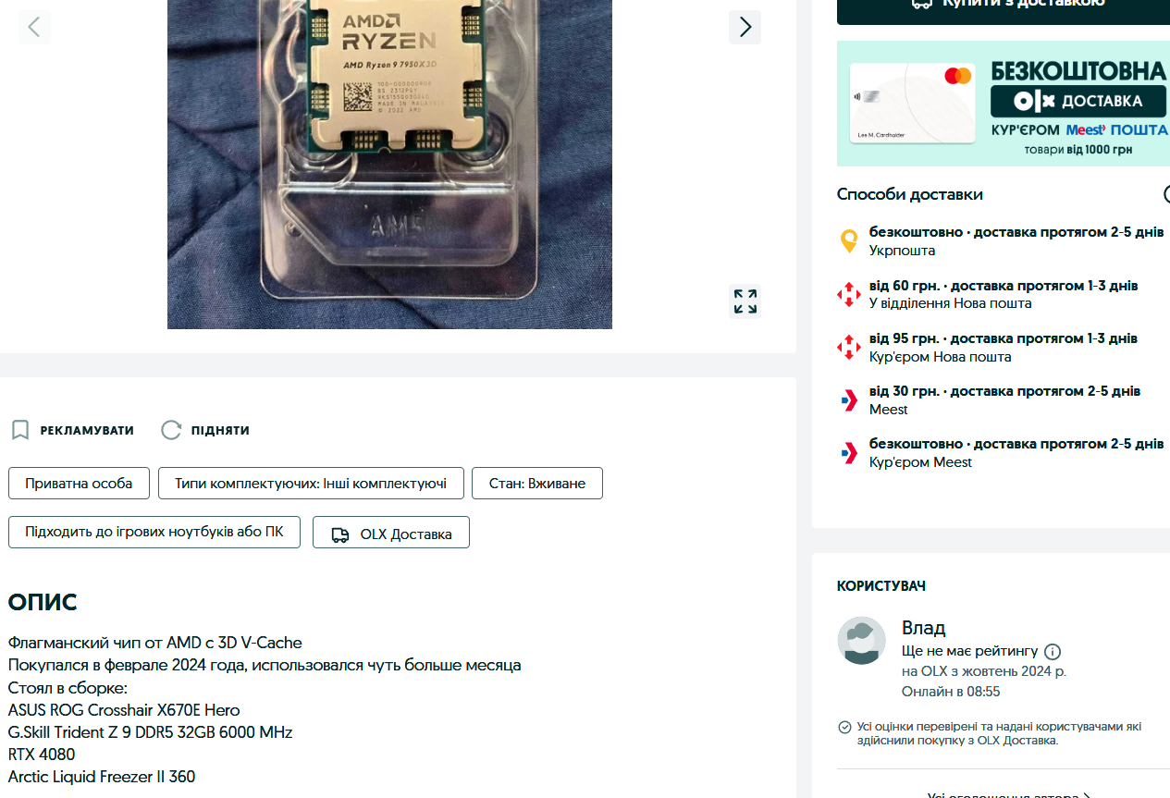The image size is (1170, 798).
Task: Select the Типи комплектуючих tag
Action: point(310,484)
